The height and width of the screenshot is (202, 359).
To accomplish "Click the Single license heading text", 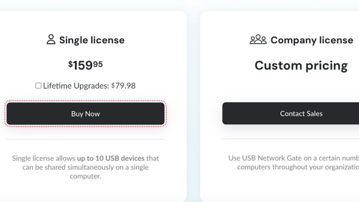I will pos(92,40).
